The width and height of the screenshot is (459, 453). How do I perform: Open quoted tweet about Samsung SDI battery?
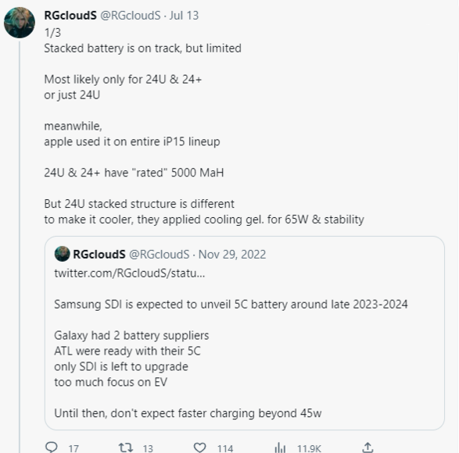click(x=245, y=333)
